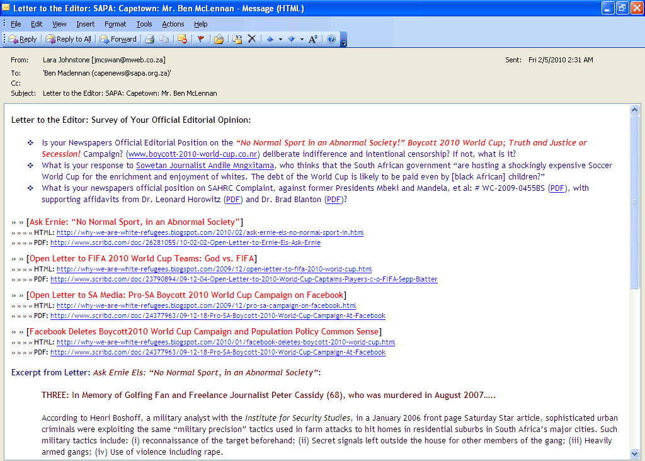Click the envelope icon in title bar
The image size is (645, 461).
click(x=6, y=8)
